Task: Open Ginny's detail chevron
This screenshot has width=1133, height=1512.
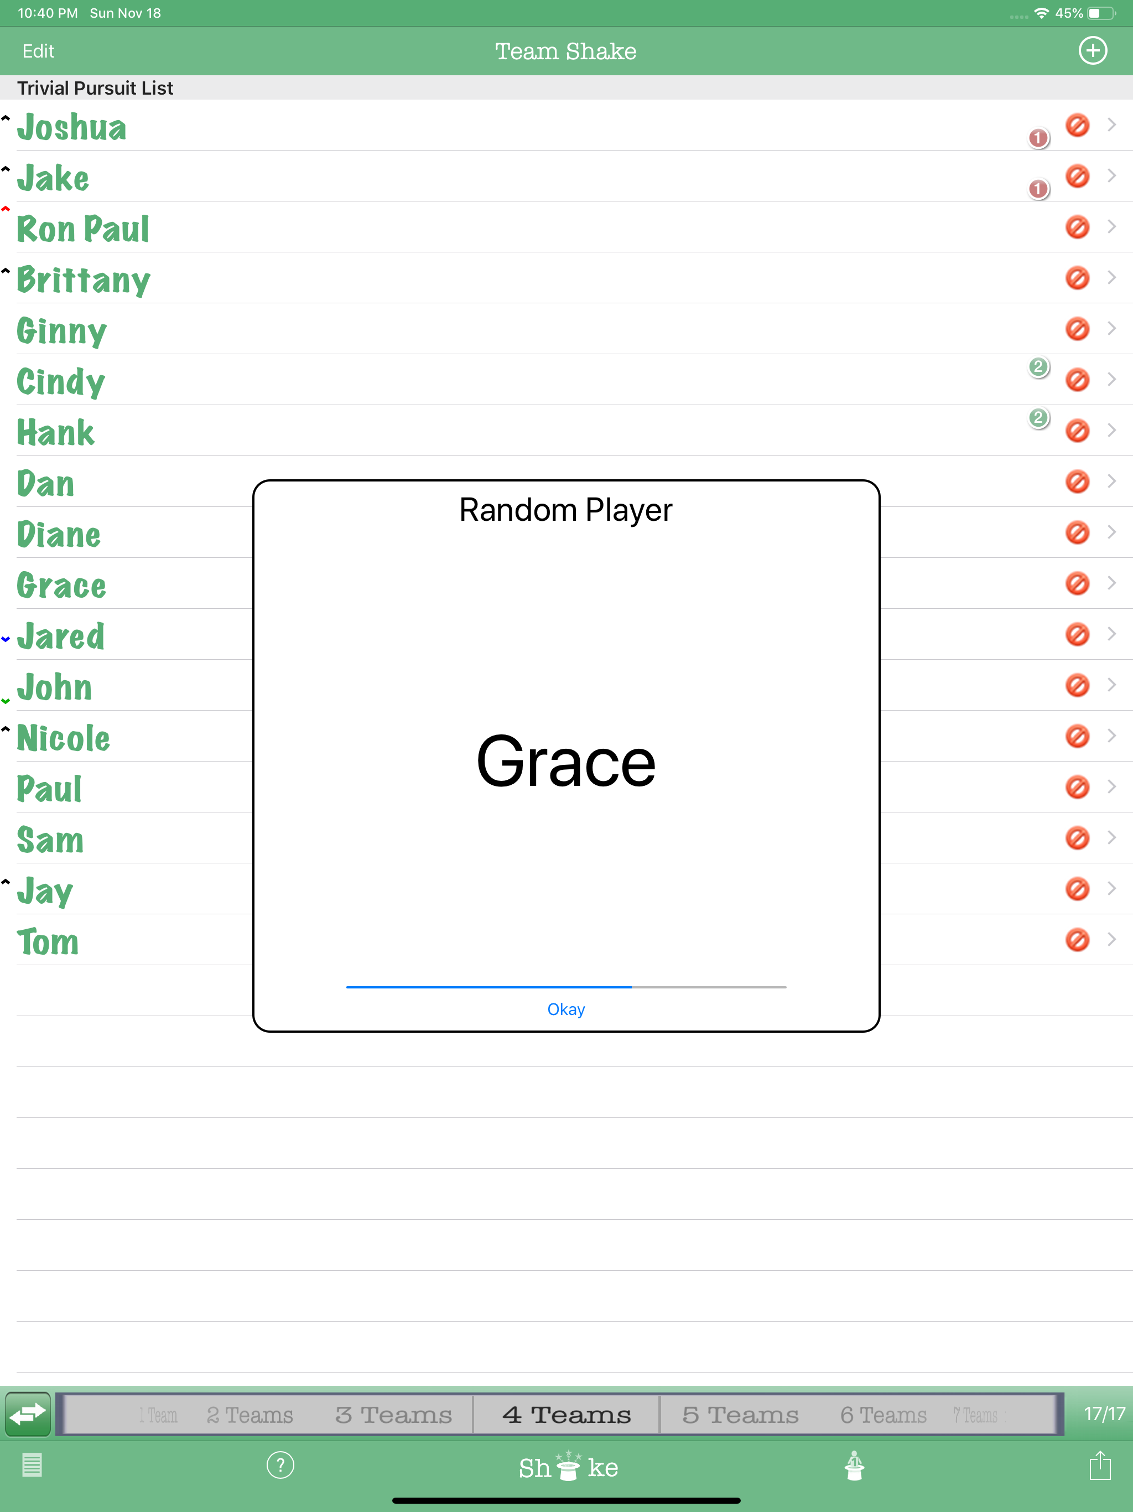Action: tap(1112, 328)
